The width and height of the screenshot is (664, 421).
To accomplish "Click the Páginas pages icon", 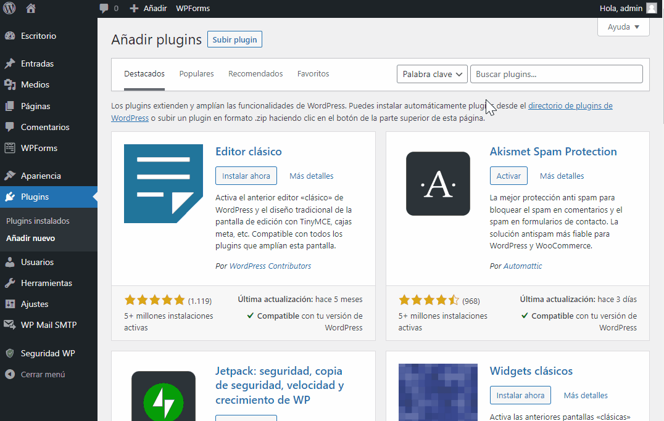I will (x=10, y=106).
